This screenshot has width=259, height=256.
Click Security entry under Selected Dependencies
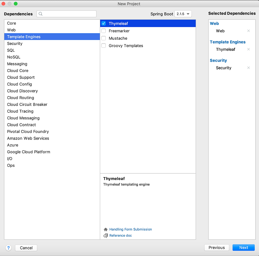coord(224,68)
